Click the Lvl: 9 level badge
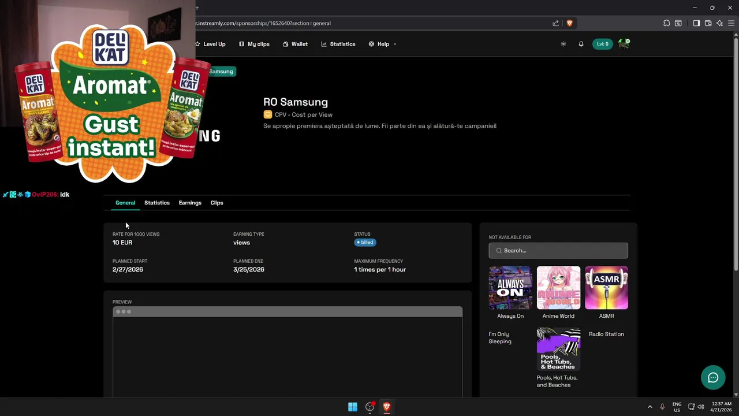The width and height of the screenshot is (739, 416). [x=603, y=44]
